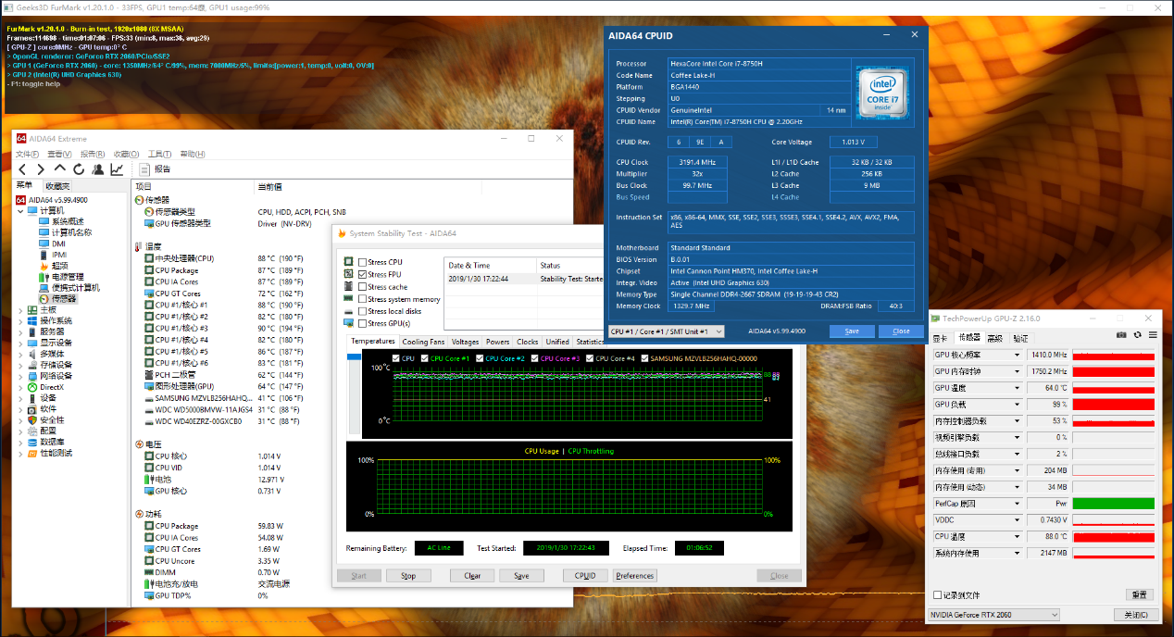The height and width of the screenshot is (637, 1174).
Task: Expand the 主板 motherboard tree node
Action: (x=19, y=309)
